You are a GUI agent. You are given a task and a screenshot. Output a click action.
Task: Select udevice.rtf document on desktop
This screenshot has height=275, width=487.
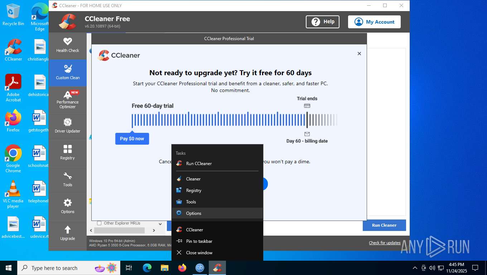click(39, 227)
